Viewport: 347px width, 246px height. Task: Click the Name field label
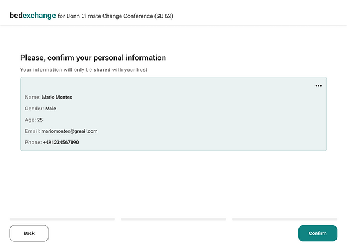coord(32,98)
